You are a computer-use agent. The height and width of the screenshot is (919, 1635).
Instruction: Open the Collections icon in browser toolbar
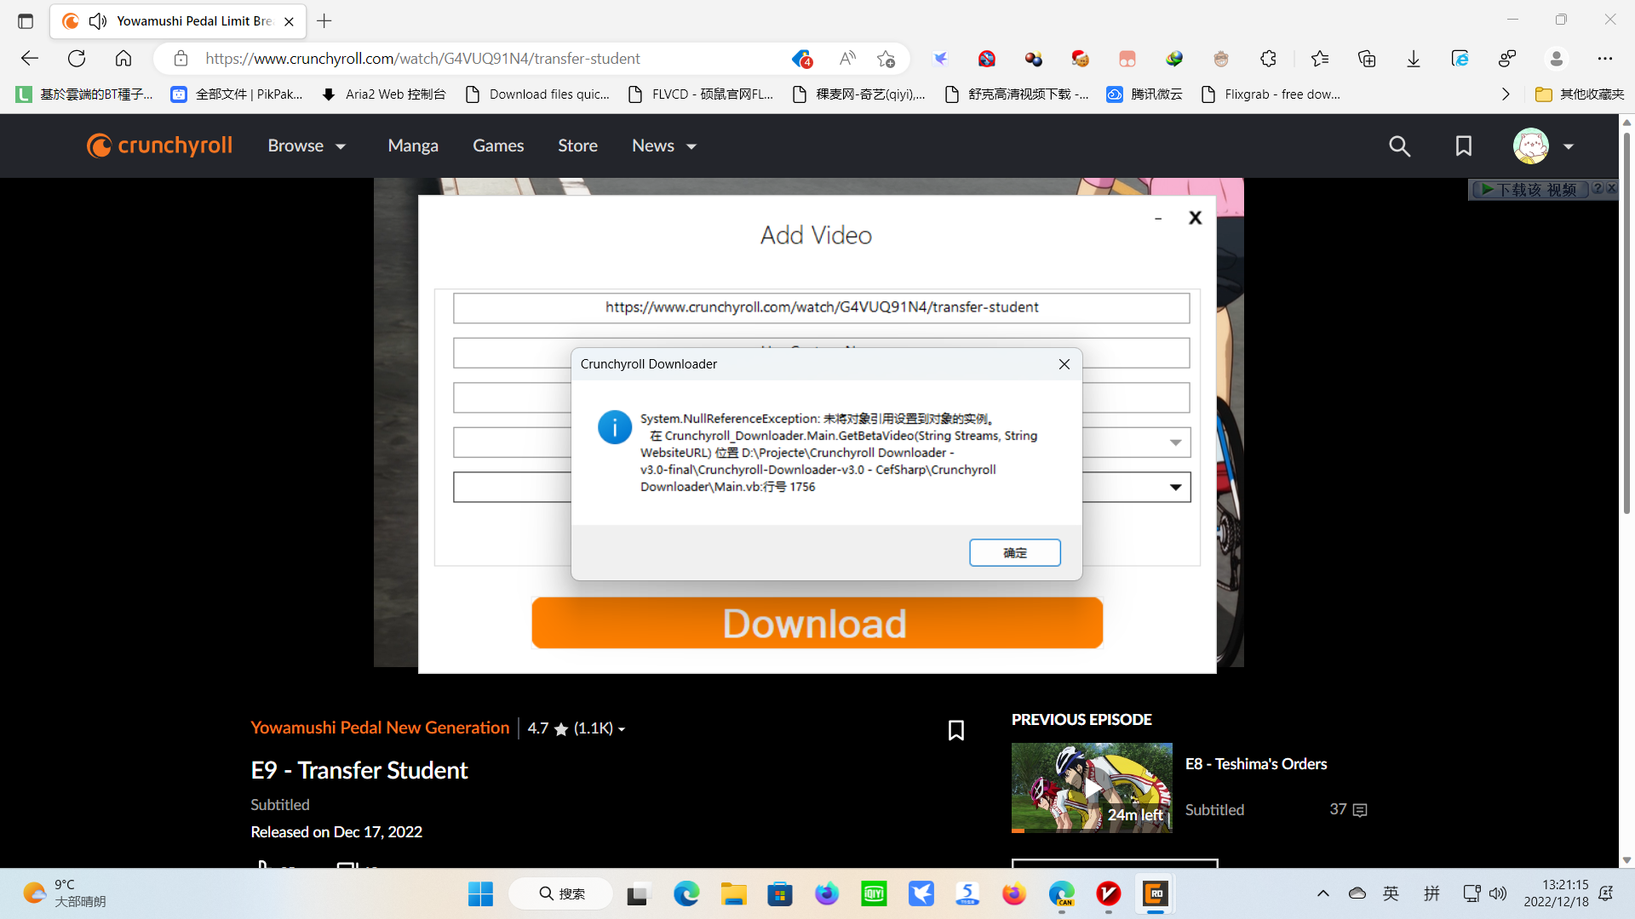click(x=1367, y=59)
